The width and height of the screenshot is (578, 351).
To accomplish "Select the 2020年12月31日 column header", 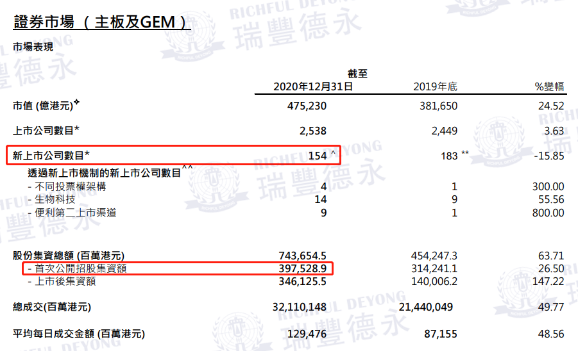I will (x=313, y=86).
